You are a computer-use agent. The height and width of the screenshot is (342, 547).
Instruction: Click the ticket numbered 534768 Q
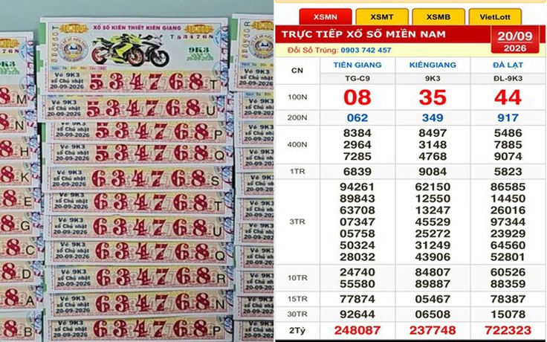(137, 153)
